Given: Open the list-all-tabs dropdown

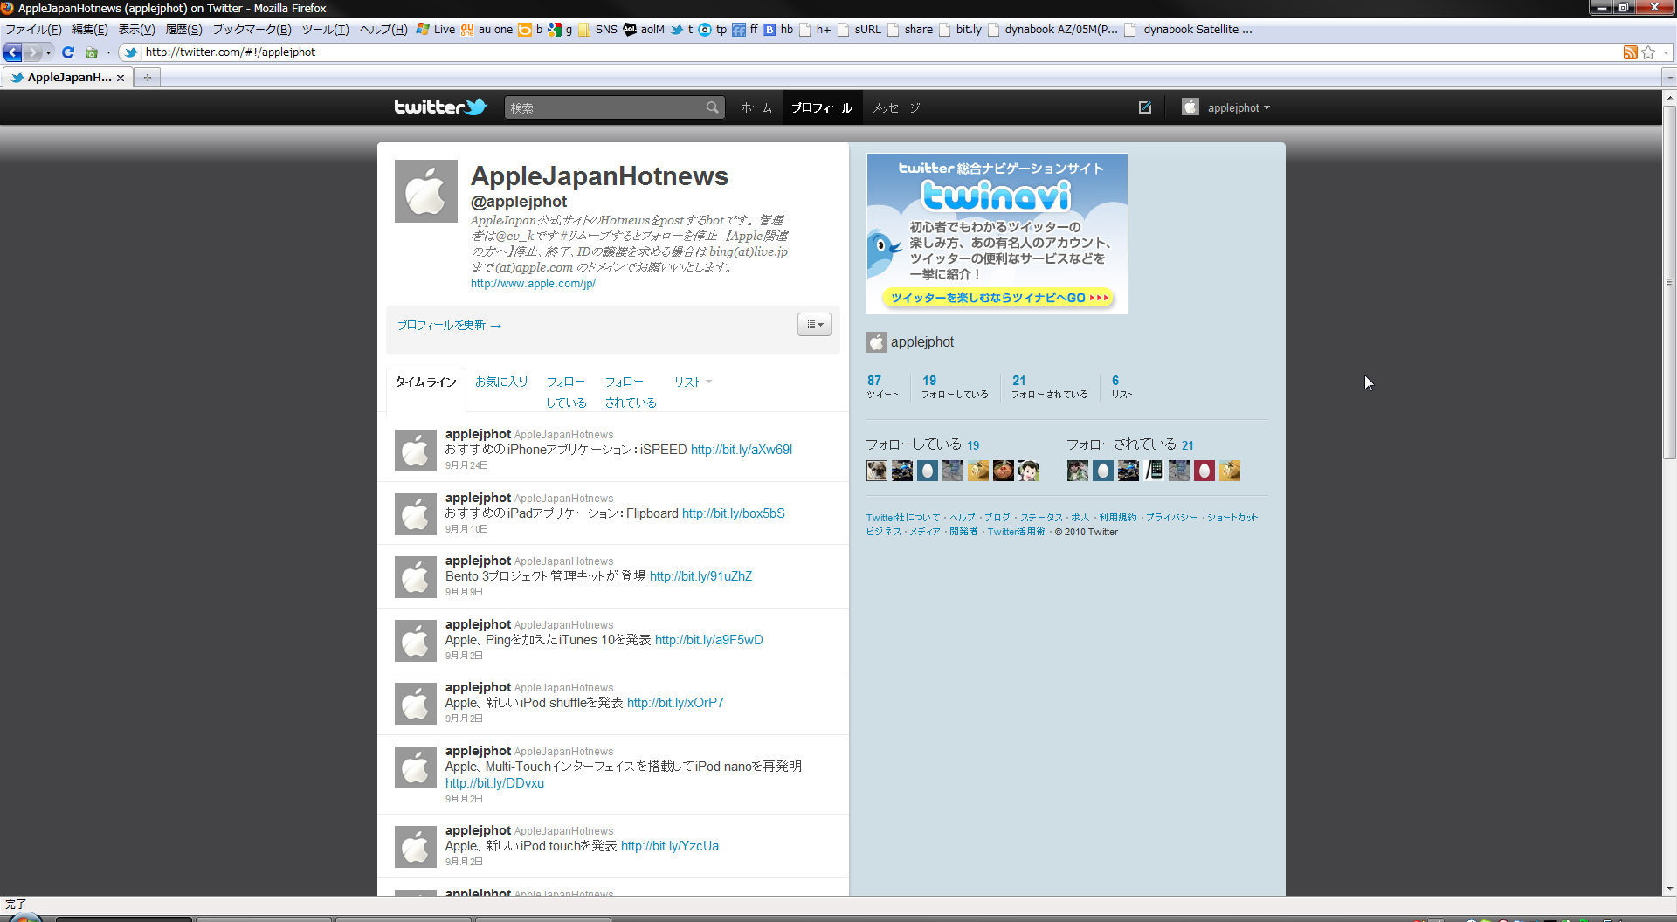Looking at the screenshot, I should (1668, 78).
